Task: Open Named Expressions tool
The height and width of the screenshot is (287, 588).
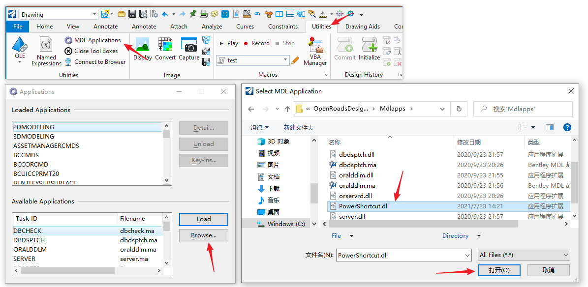Action: click(x=46, y=52)
